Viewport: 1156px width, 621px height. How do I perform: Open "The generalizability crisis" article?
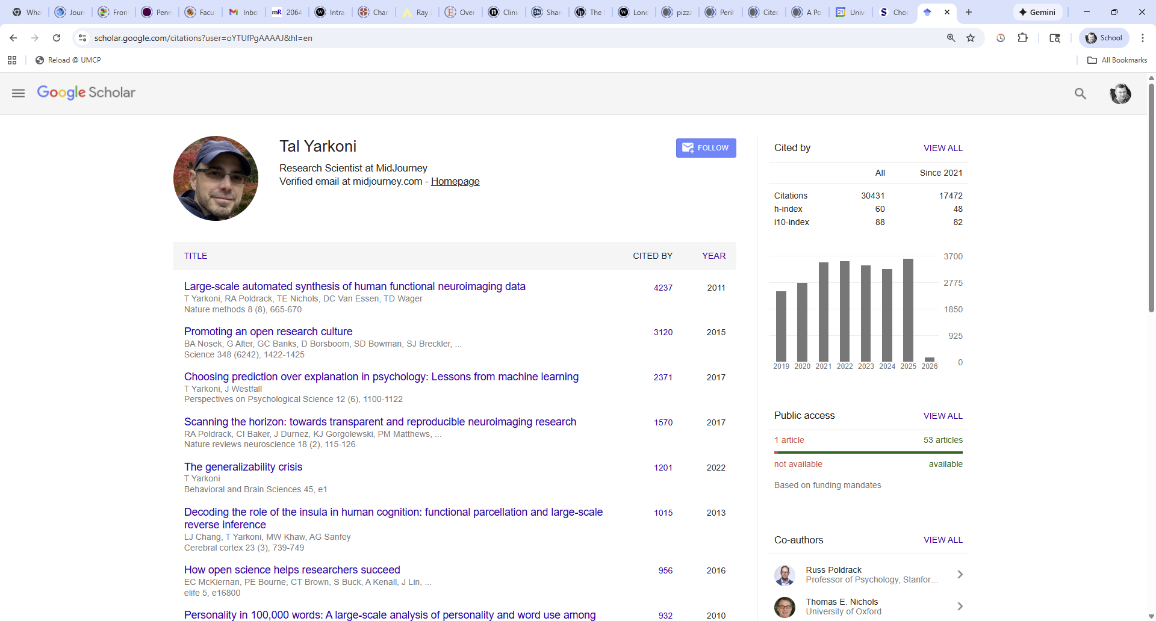click(243, 467)
